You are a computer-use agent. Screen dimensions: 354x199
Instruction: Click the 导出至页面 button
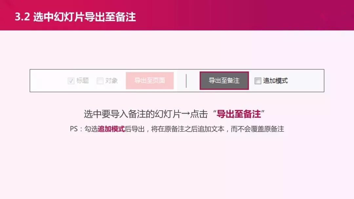[x=150, y=81]
